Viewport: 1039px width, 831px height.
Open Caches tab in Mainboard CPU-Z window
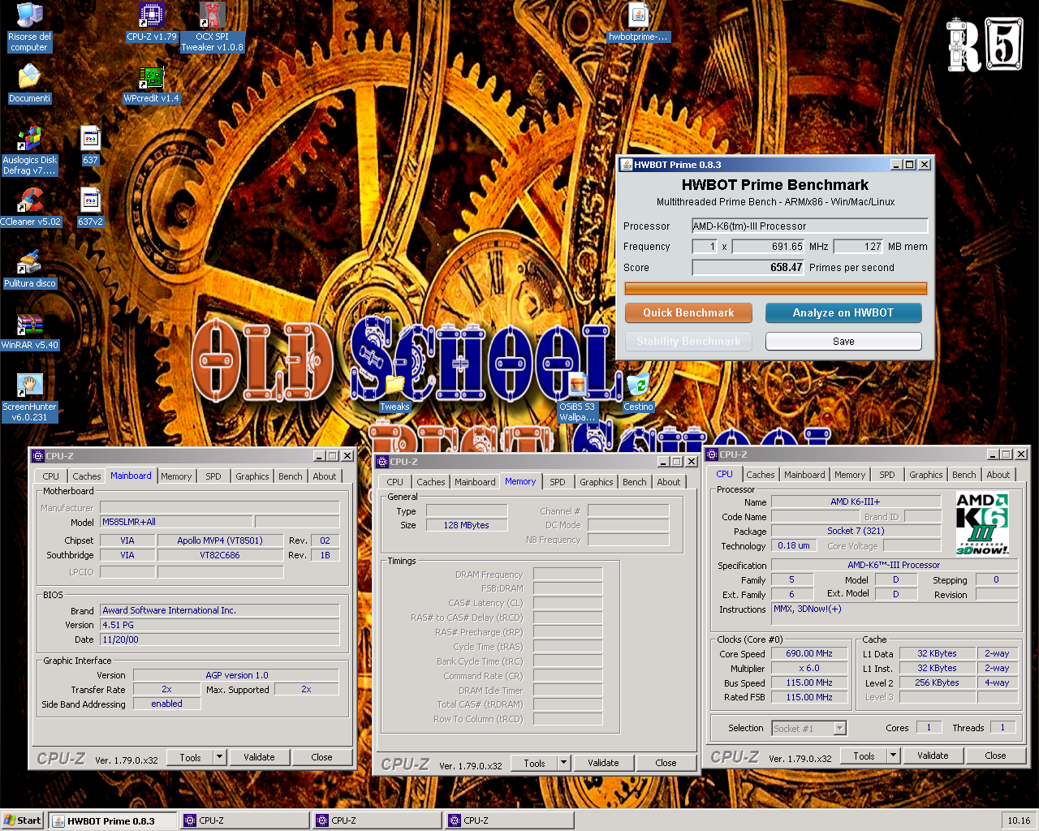(x=87, y=476)
